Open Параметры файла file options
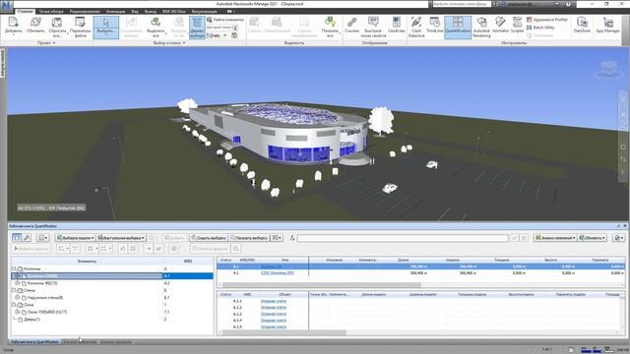The height and width of the screenshot is (354, 630). (81, 27)
